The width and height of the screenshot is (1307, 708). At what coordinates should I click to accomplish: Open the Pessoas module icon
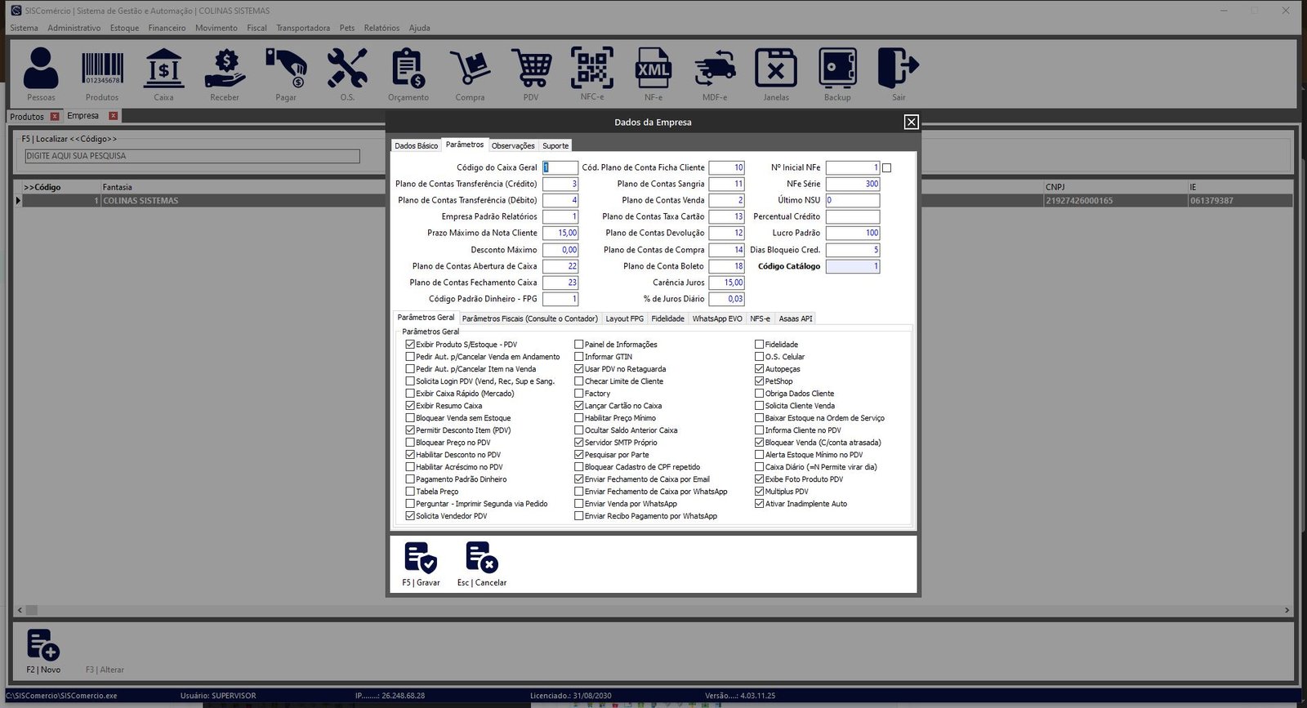point(41,69)
